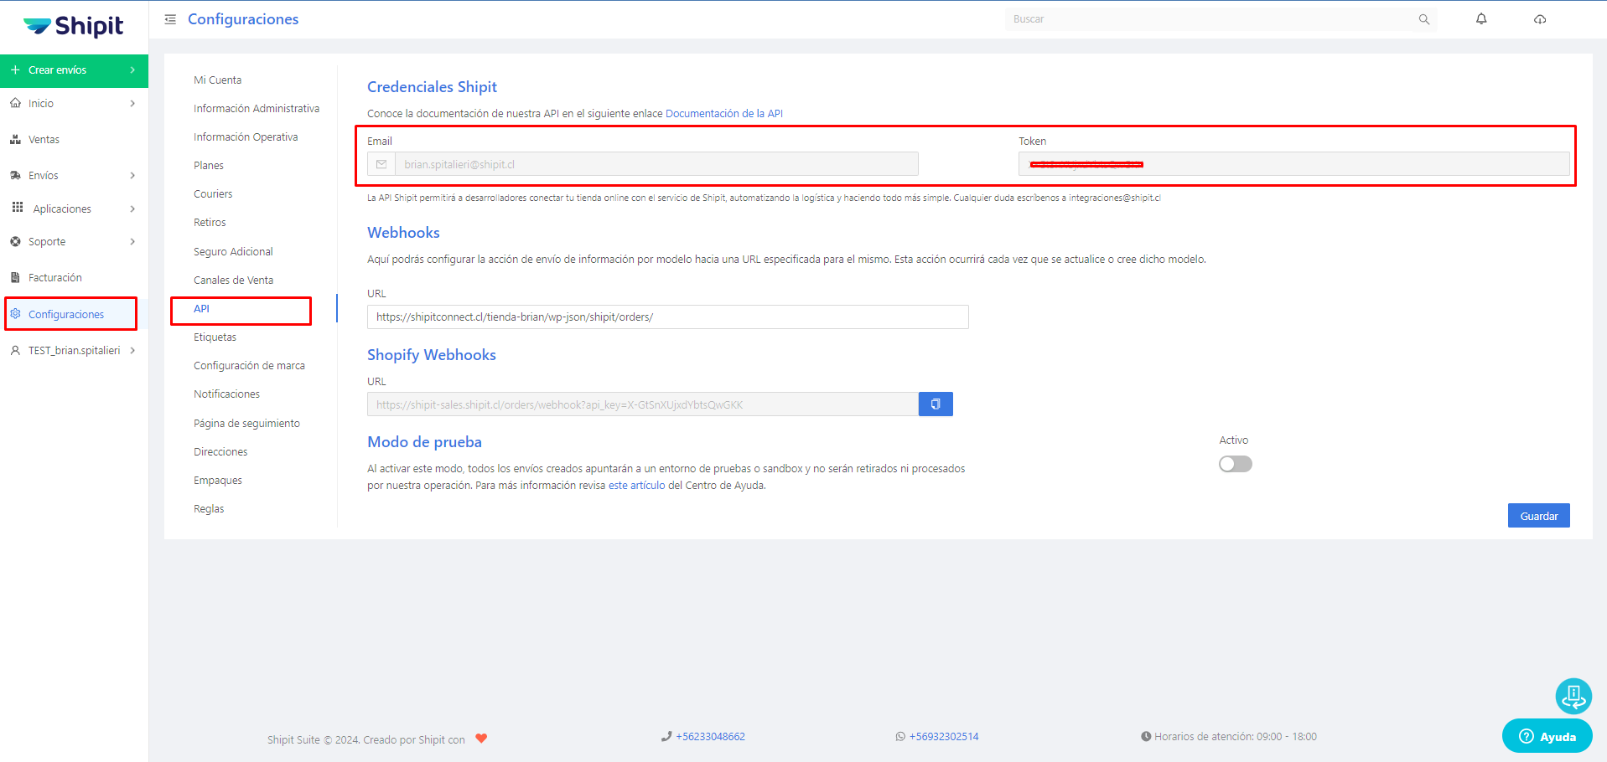Image resolution: width=1607 pixels, height=762 pixels.
Task: Go to Planes settings
Action: pyautogui.click(x=209, y=165)
